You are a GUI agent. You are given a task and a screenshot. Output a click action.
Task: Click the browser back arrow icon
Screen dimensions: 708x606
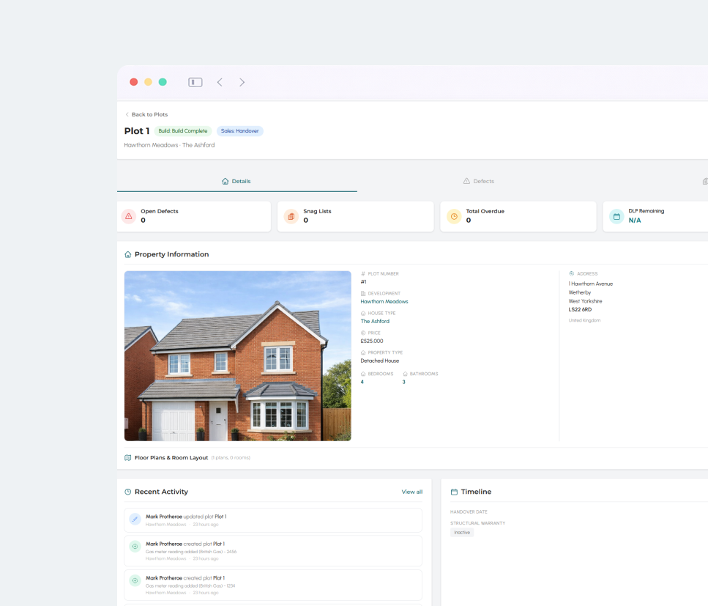tap(220, 82)
